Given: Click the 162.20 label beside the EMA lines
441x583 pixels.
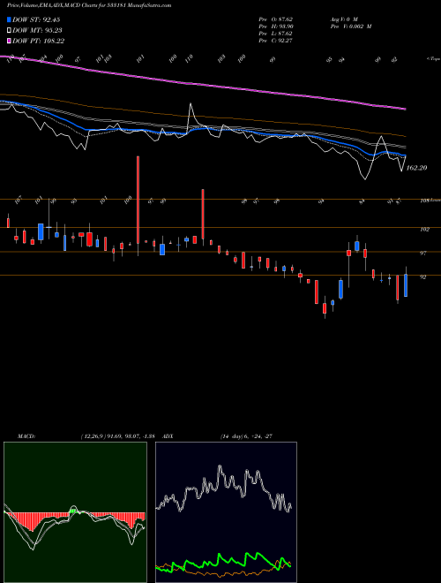Looking at the screenshot, I should click(416, 168).
